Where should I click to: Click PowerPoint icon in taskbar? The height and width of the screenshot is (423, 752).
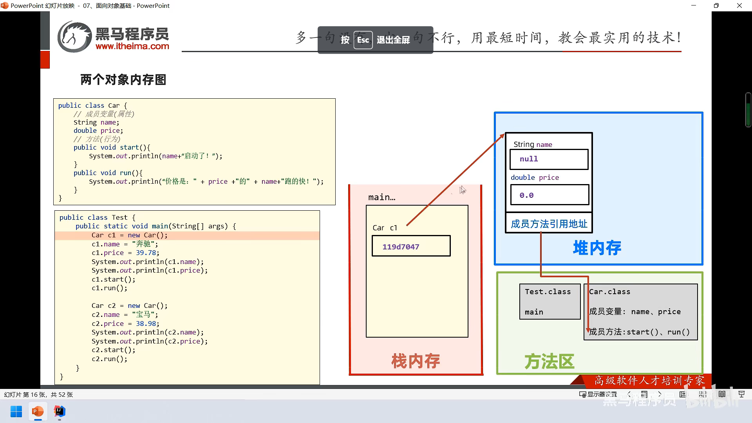coord(38,412)
